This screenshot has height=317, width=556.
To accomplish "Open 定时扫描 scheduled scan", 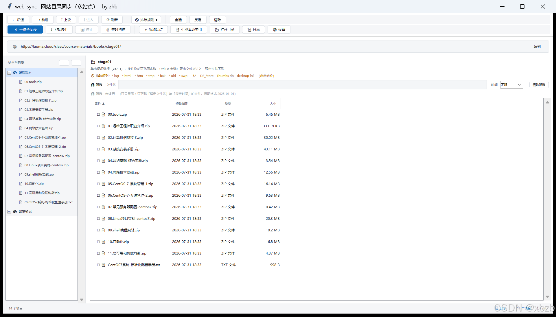I will pyautogui.click(x=115, y=30).
